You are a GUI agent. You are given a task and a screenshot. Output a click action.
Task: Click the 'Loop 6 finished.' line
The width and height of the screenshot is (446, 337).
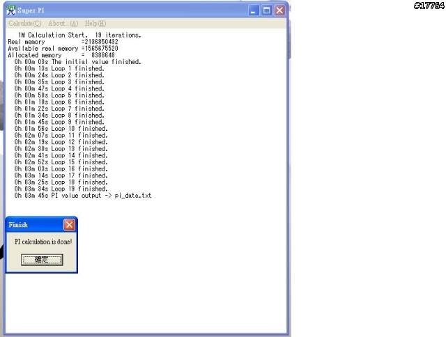[x=59, y=102]
